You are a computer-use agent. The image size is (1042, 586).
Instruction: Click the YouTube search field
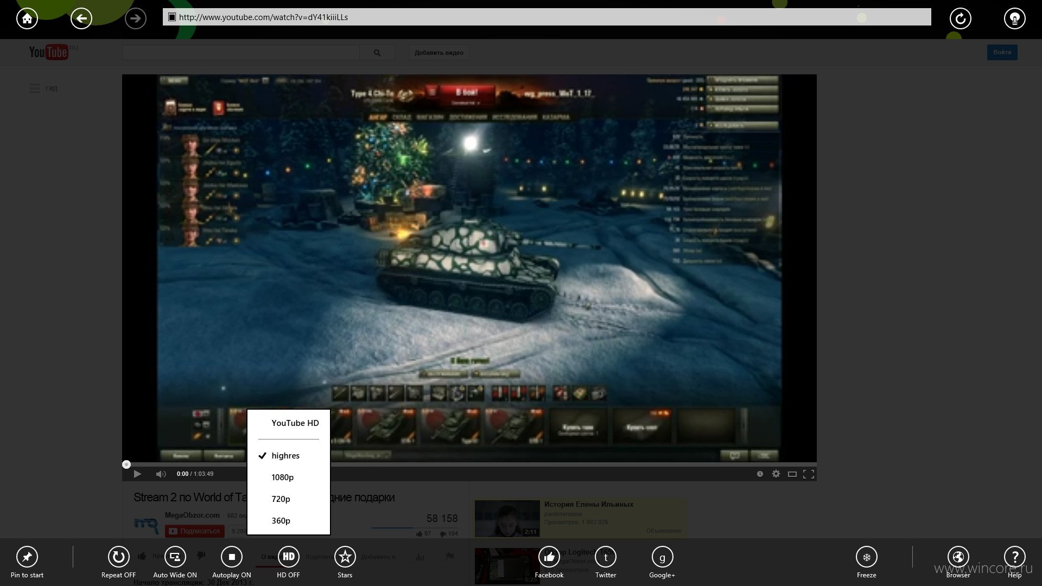click(241, 53)
